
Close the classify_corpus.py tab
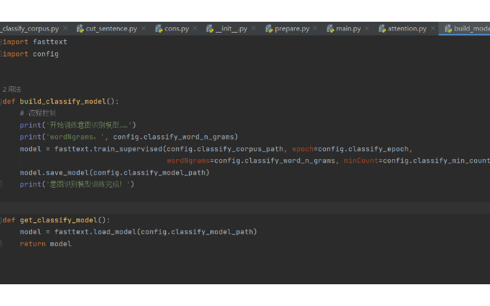65,29
